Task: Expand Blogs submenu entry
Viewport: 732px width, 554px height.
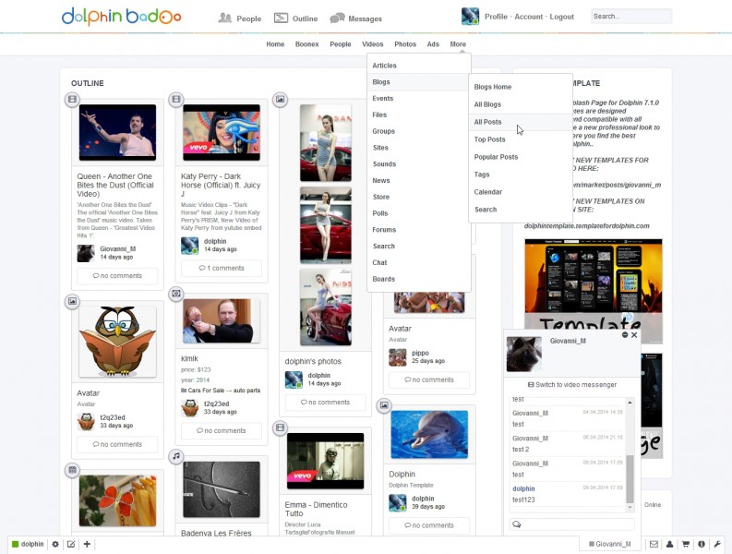Action: [419, 82]
